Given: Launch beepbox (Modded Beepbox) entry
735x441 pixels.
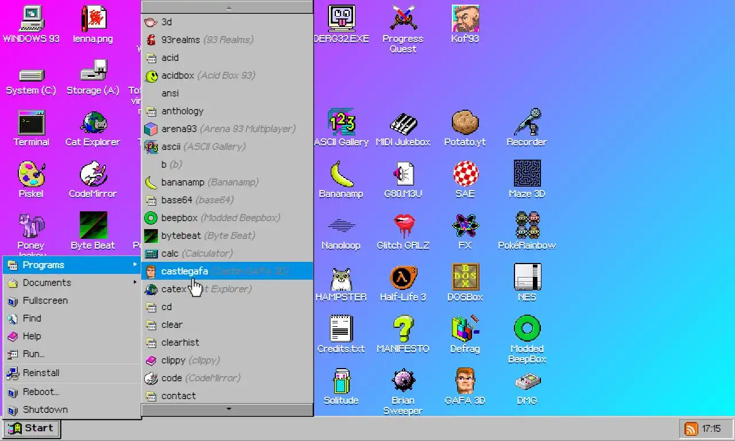Looking at the screenshot, I should (x=227, y=218).
